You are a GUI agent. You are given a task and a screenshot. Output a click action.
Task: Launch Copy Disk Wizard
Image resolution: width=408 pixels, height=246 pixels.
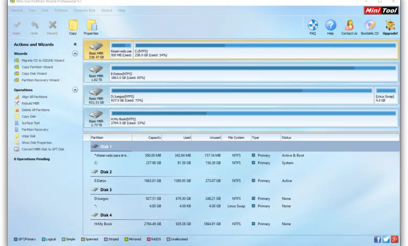click(x=34, y=74)
